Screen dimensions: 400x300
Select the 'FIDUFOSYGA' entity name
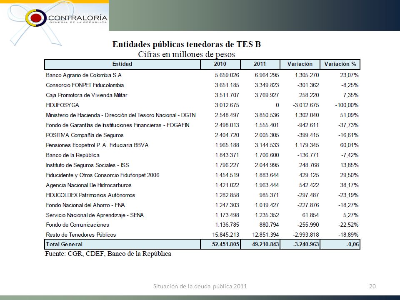pos(62,105)
